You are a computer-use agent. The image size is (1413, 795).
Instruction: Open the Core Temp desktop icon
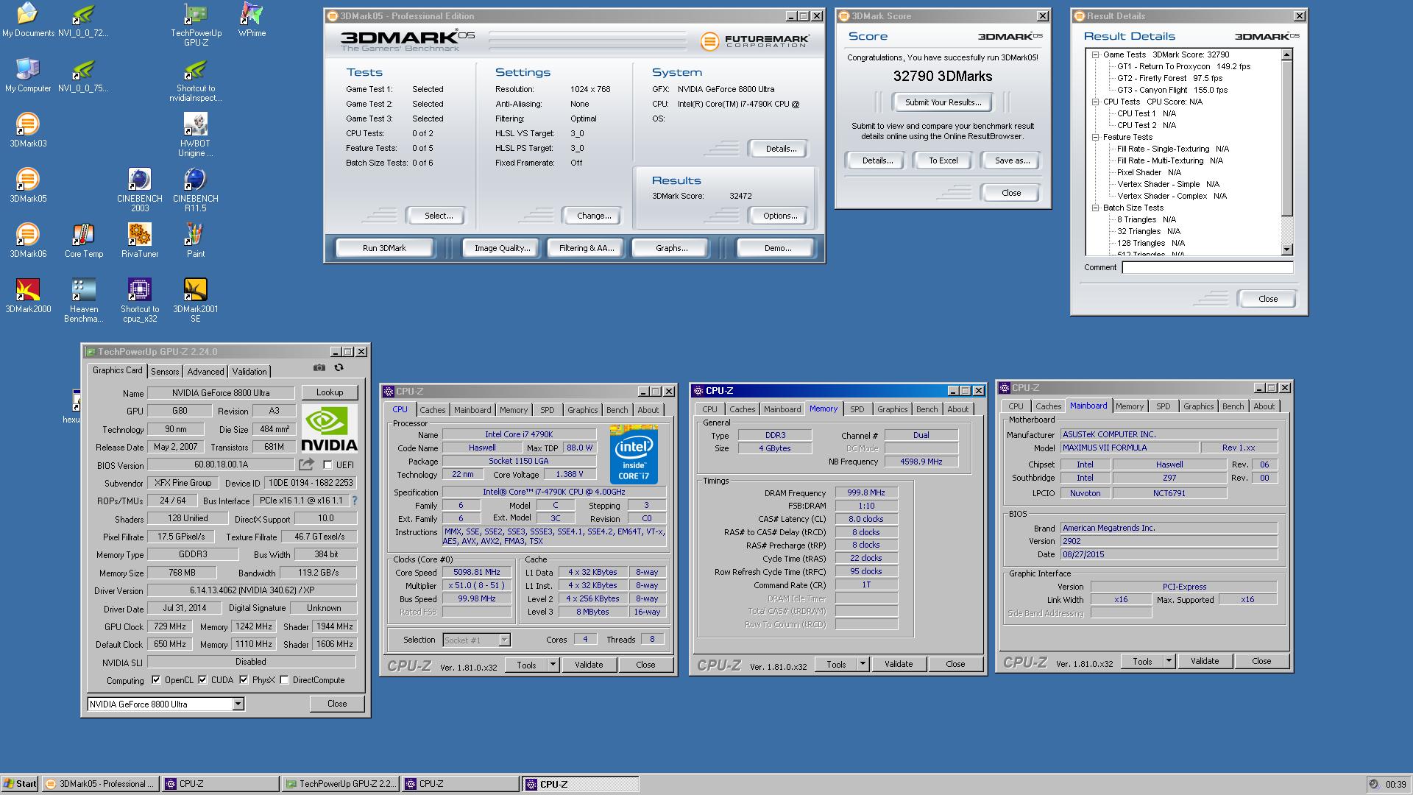click(84, 241)
